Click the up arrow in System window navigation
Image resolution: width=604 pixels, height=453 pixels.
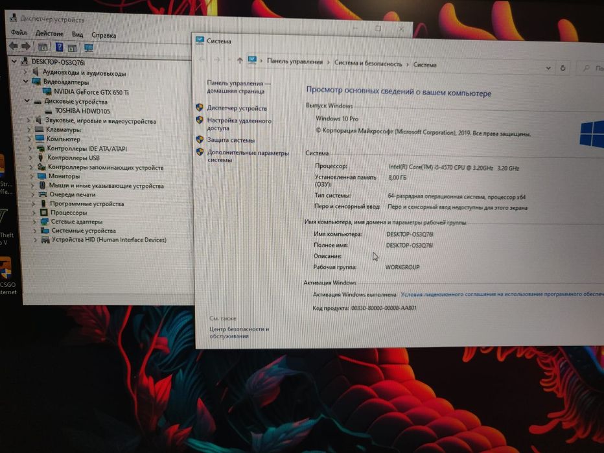point(240,60)
